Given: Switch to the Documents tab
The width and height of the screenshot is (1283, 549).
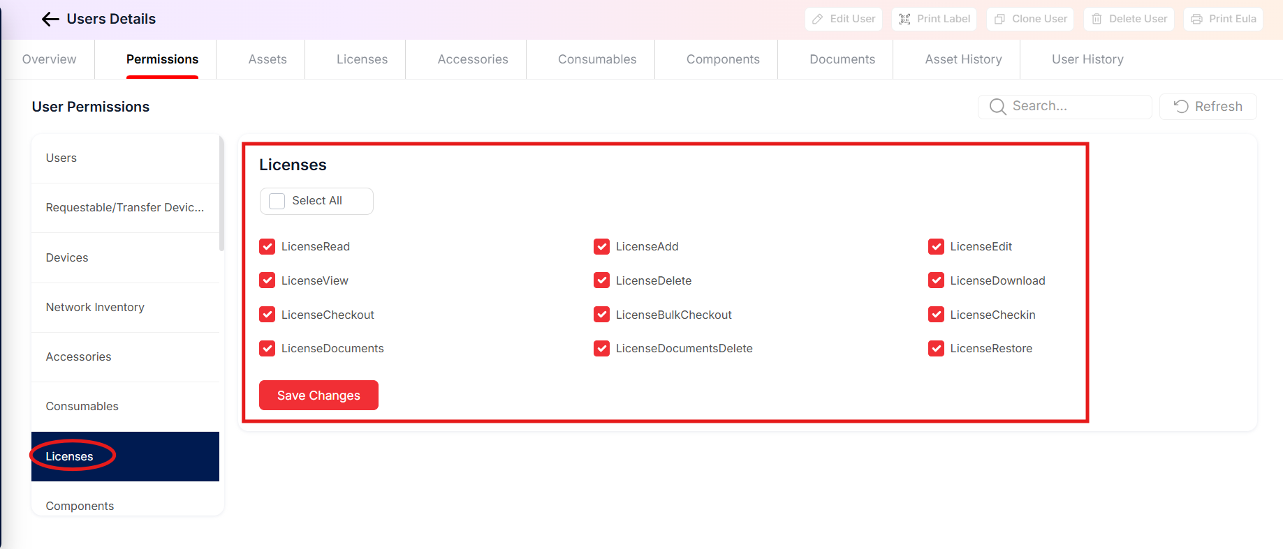Looking at the screenshot, I should 842,59.
